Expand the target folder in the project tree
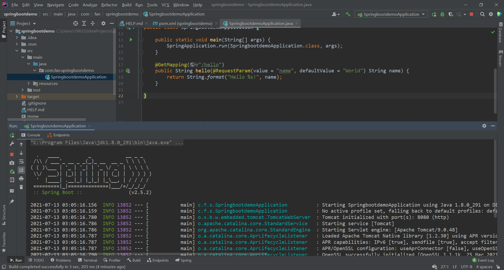504x270 pixels. click(x=17, y=96)
